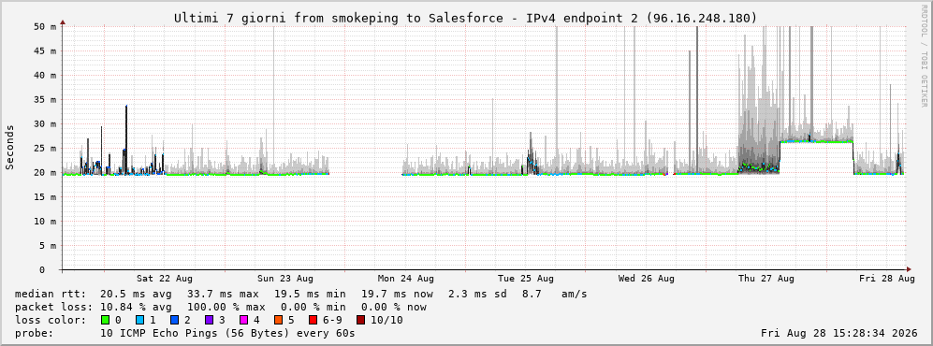Click the '30 m' y-axis tick label
The width and height of the screenshot is (933, 346).
45,124
